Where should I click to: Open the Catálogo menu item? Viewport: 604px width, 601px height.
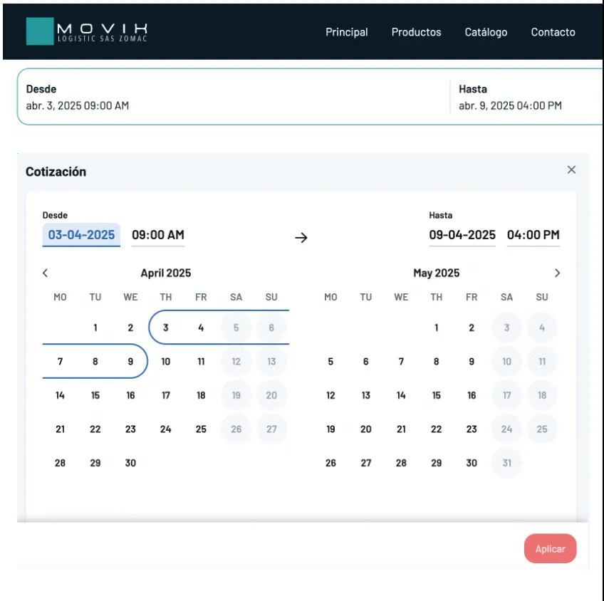[x=486, y=32]
